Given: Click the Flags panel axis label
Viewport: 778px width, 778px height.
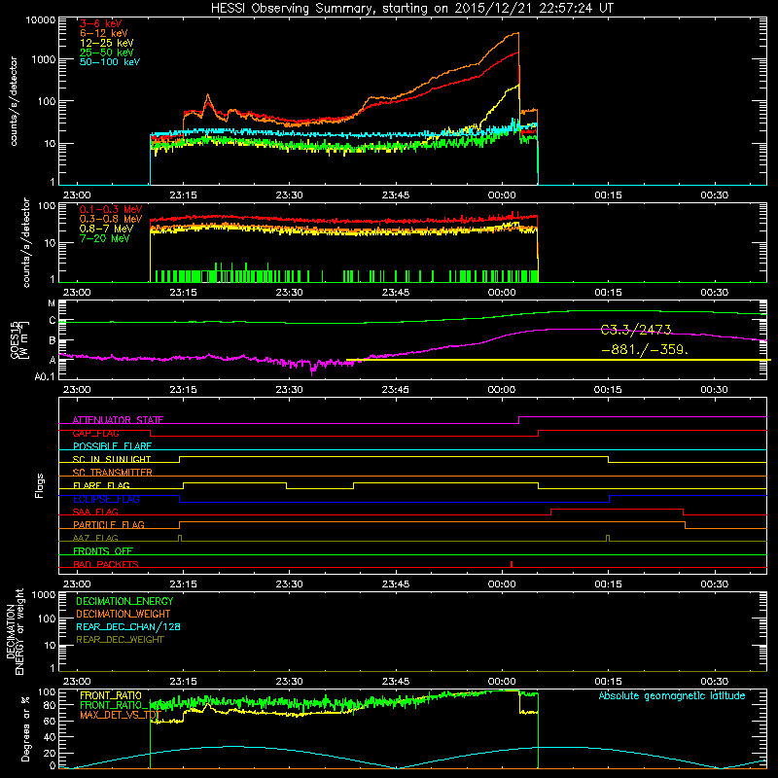Looking at the screenshot, I should (40, 485).
